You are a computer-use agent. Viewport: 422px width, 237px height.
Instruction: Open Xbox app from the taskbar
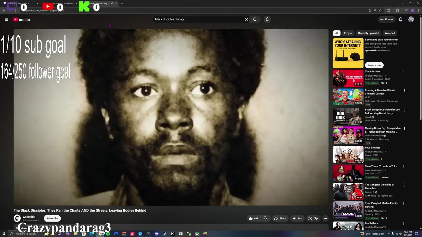click(197, 234)
